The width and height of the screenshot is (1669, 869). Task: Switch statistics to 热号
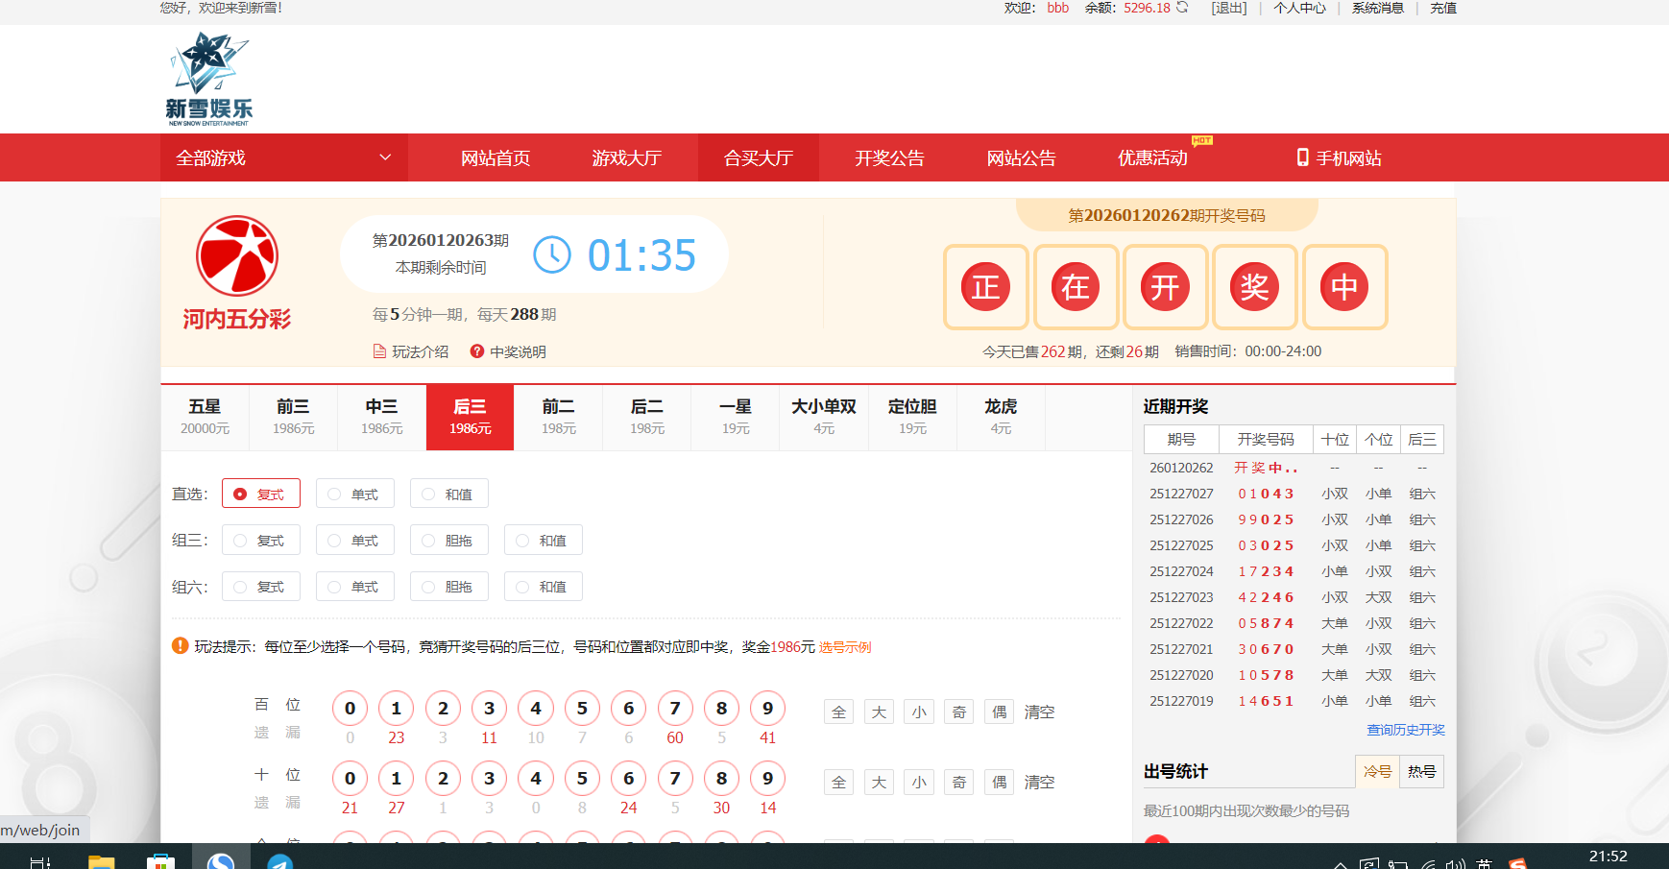coord(1421,771)
